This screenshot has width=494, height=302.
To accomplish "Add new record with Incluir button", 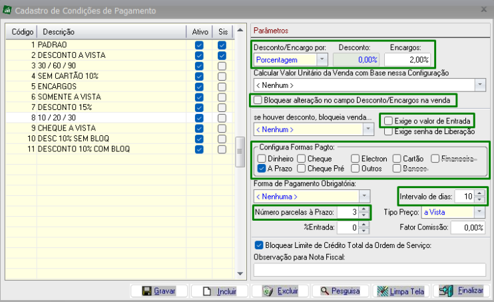I will [220, 291].
